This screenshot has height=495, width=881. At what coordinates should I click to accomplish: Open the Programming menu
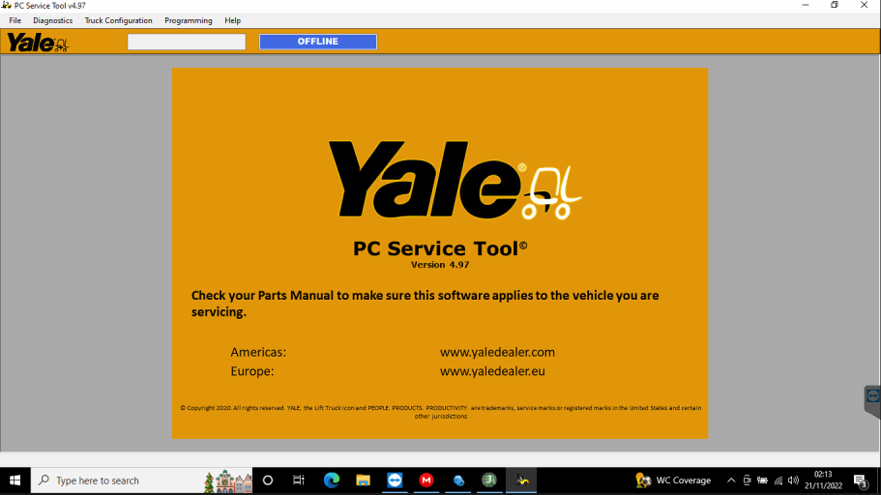(189, 20)
